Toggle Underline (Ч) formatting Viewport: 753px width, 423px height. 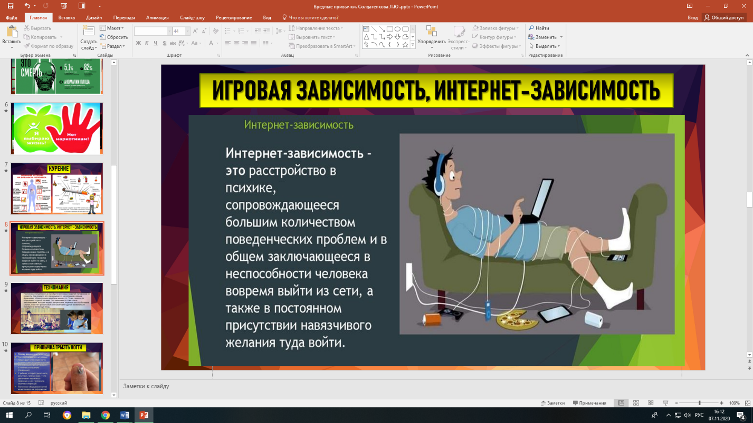[x=156, y=43]
